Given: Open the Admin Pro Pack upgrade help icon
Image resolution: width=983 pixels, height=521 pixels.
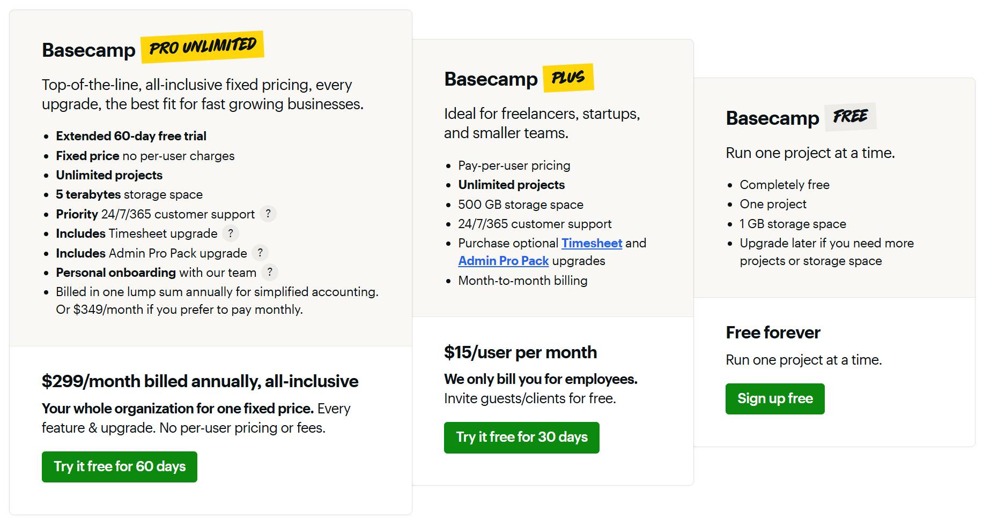Looking at the screenshot, I should pyautogui.click(x=260, y=252).
